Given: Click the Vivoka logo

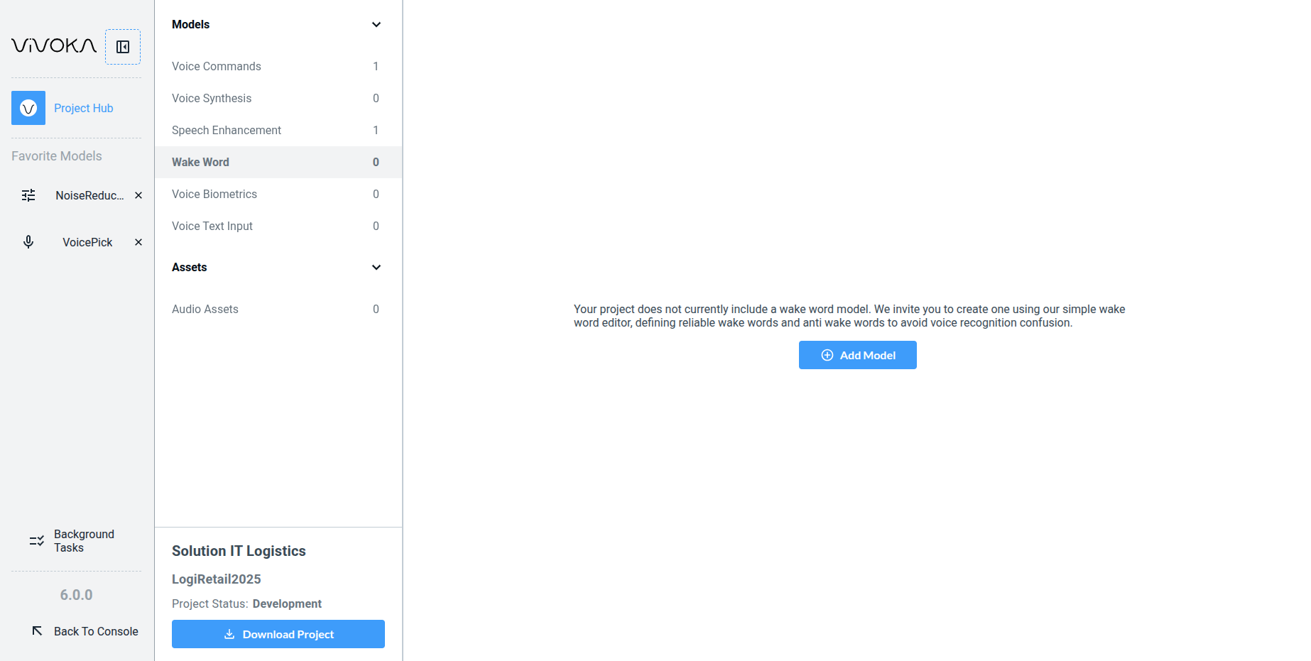Looking at the screenshot, I should point(54,46).
